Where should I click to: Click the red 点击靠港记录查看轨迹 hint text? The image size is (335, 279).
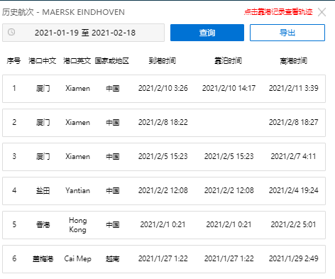tap(278, 12)
